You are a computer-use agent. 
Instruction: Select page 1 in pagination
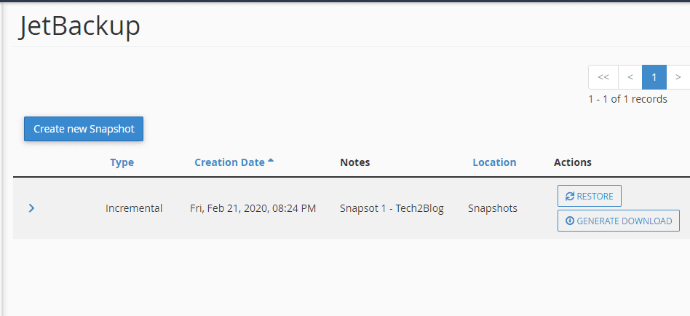coord(654,77)
